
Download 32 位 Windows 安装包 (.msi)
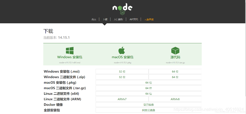[122, 71]
